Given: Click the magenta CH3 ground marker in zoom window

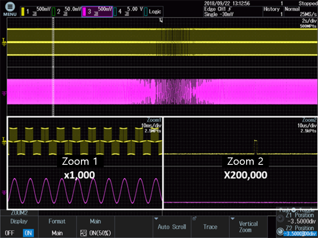Looking at the screenshot, I should (x=4, y=192).
